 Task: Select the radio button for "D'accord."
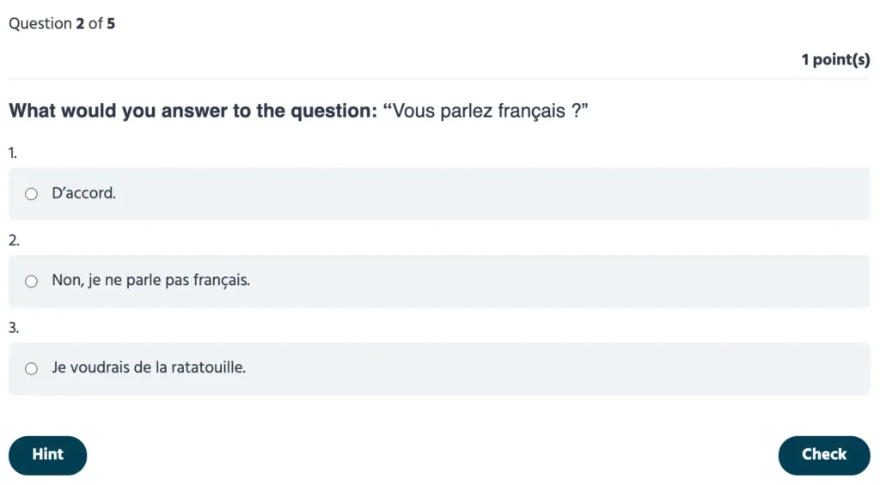coord(32,194)
